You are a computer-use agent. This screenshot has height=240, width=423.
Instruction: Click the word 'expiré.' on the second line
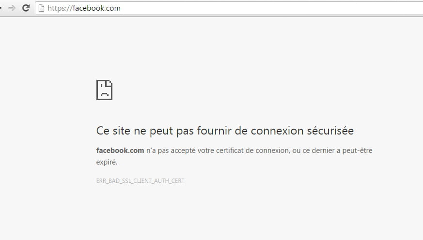point(107,162)
